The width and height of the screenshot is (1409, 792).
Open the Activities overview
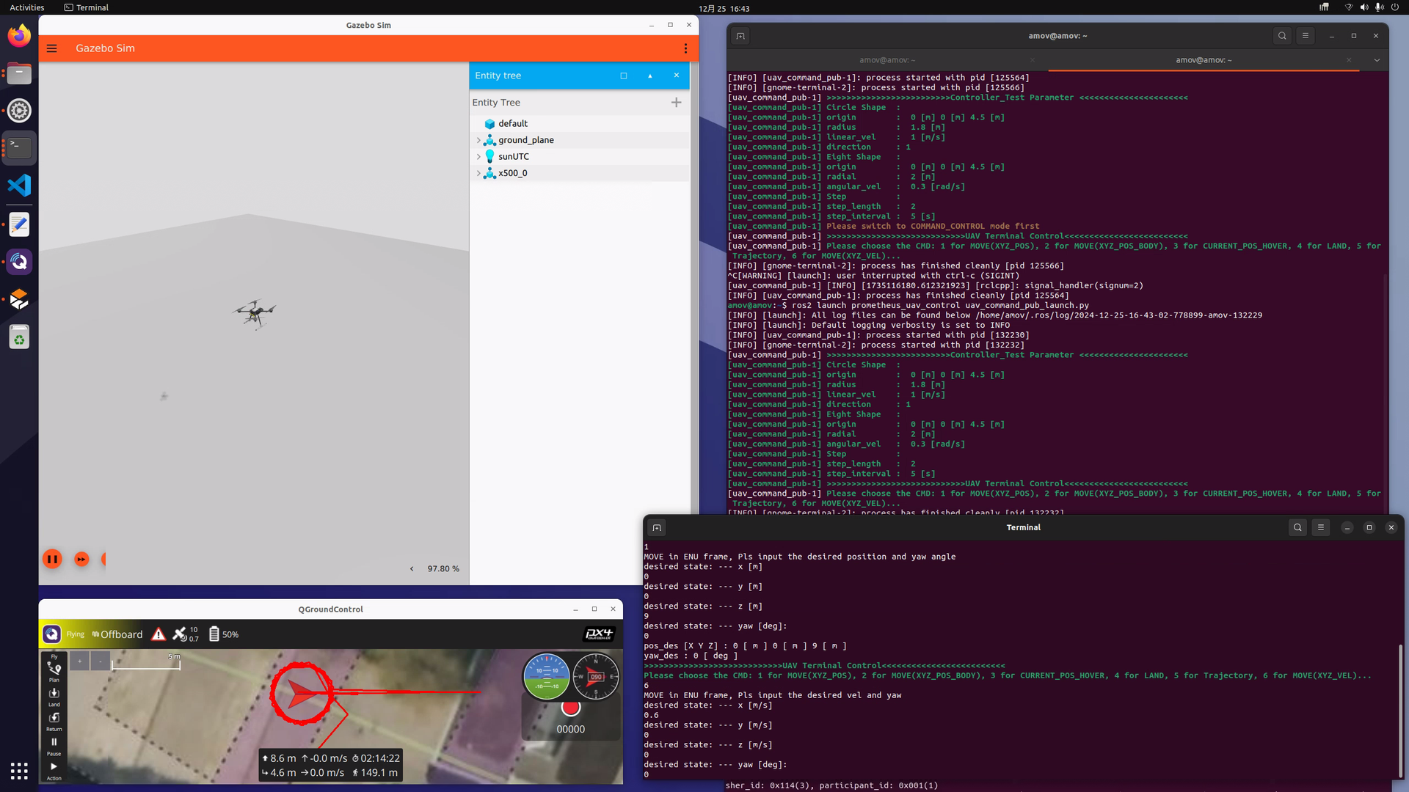27,7
